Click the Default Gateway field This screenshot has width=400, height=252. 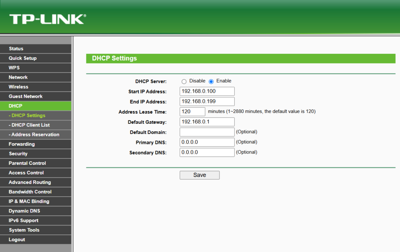[207, 122]
